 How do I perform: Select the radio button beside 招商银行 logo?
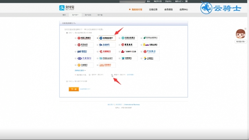(x=119, y=45)
